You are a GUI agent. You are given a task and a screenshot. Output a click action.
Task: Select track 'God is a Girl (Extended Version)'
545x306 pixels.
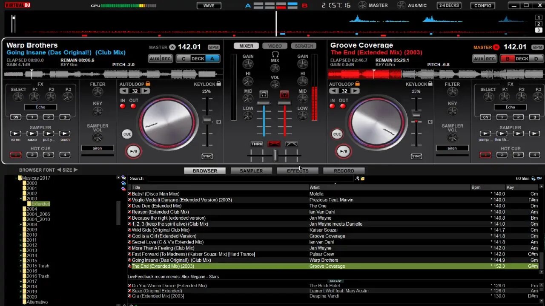pos(164,236)
